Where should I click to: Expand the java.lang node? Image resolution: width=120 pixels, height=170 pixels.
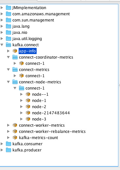click(x=2, y=26)
